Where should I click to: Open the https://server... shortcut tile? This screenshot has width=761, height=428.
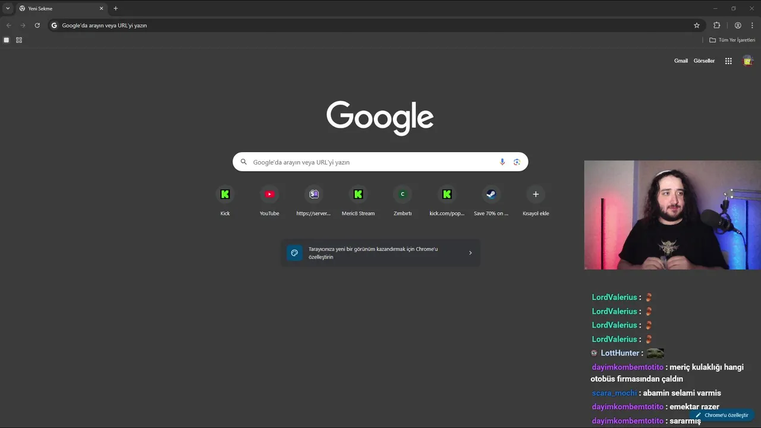313,201
